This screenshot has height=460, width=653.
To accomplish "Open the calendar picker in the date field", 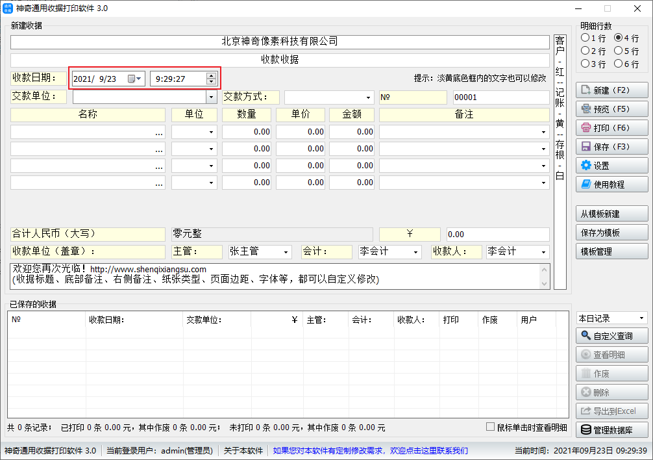I will [134, 79].
